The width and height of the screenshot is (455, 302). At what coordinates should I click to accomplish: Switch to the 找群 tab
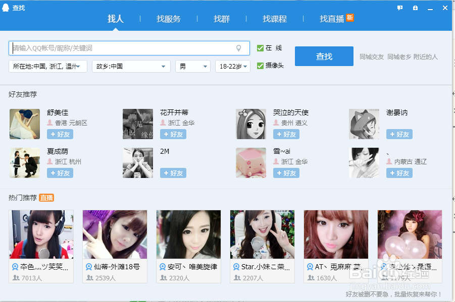(x=222, y=19)
